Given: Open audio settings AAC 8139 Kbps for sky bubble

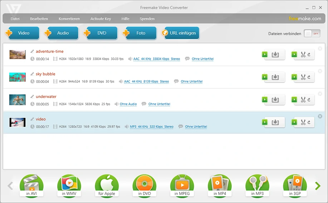Looking at the screenshot, I should click(146, 81).
